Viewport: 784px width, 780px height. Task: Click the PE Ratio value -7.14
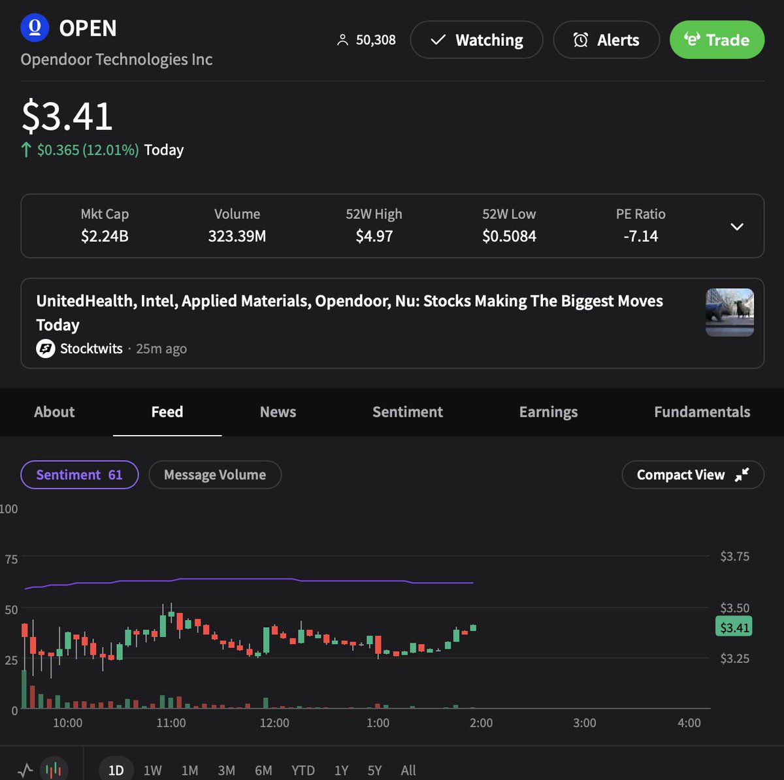[641, 236]
